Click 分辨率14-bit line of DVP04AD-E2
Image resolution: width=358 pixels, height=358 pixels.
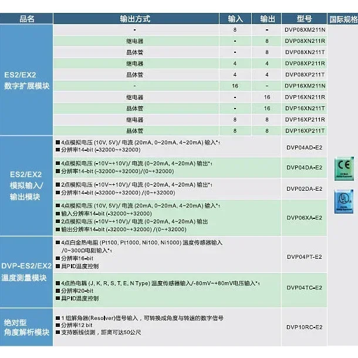98,150
